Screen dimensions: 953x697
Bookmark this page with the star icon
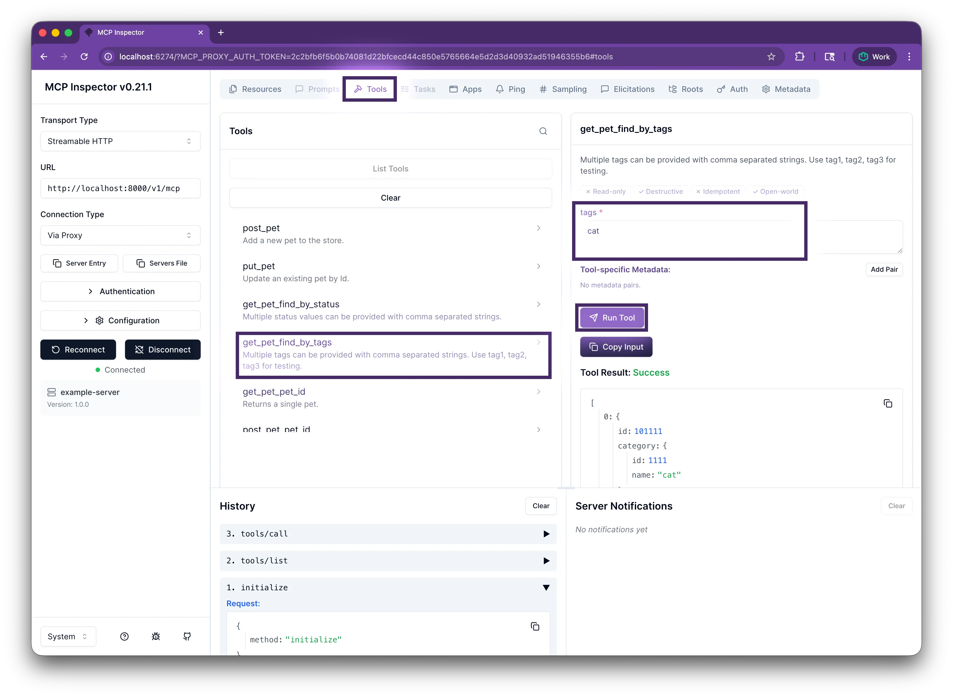(771, 57)
